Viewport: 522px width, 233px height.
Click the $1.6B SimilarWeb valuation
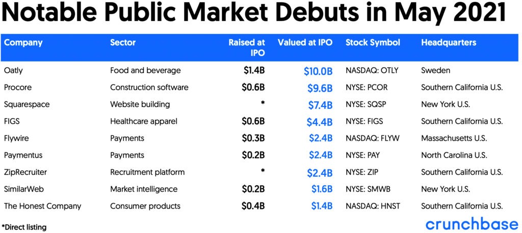pyautogui.click(x=322, y=189)
